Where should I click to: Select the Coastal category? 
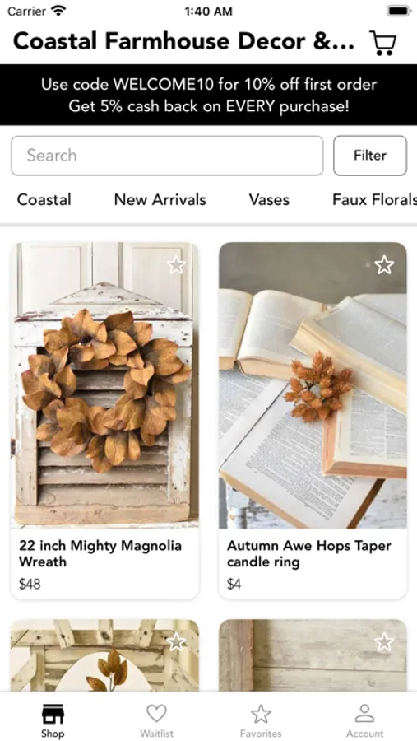click(44, 199)
